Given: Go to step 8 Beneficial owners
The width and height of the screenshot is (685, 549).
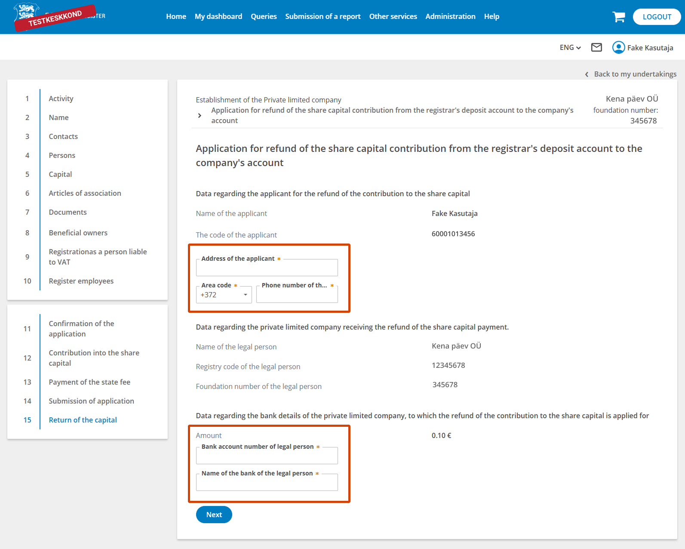Looking at the screenshot, I should click(x=78, y=233).
